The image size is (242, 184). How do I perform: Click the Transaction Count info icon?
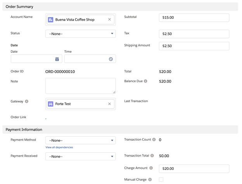pos(154,140)
